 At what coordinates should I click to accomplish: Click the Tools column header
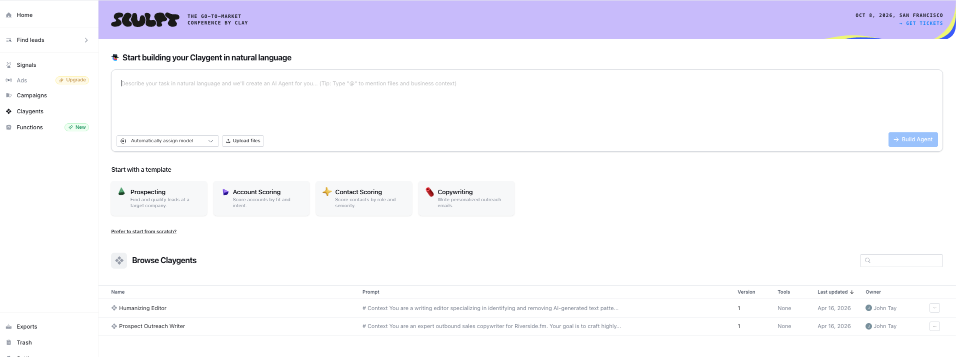coord(784,292)
